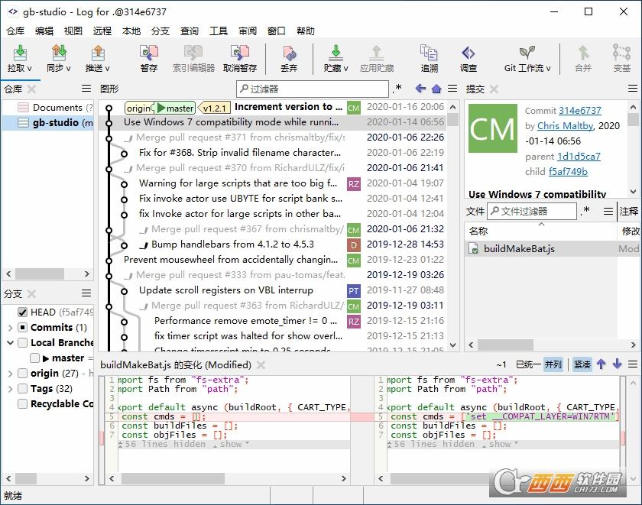Toggle the HEAD checkbox

[22, 312]
